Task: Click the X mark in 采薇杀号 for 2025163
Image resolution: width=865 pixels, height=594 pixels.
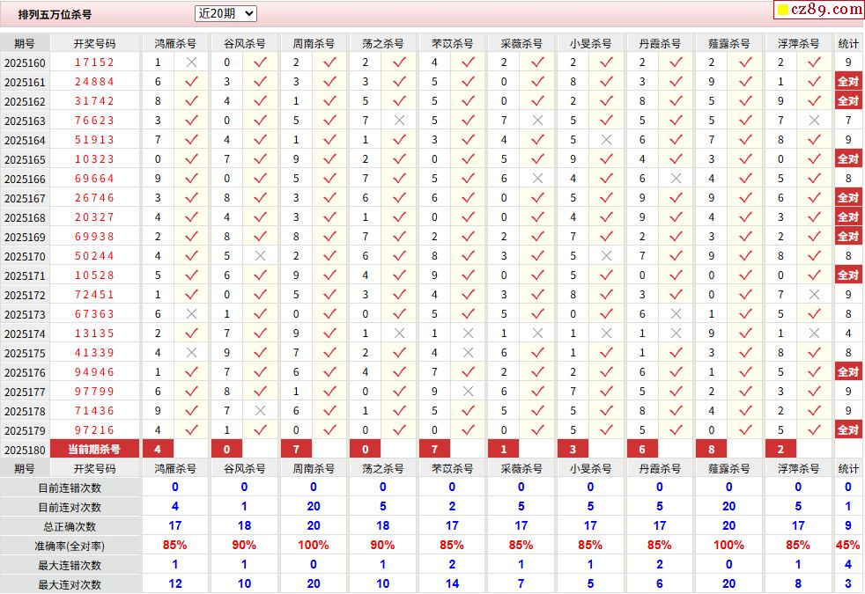Action: (537, 121)
